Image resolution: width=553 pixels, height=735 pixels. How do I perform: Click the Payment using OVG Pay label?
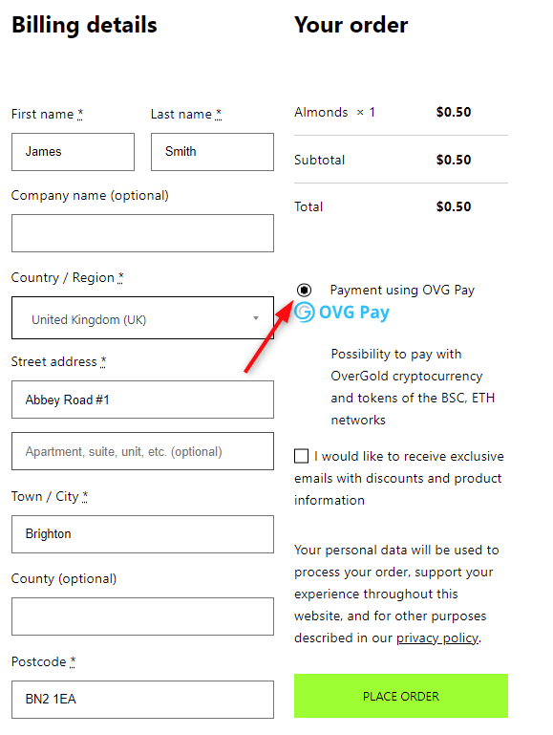tap(402, 291)
